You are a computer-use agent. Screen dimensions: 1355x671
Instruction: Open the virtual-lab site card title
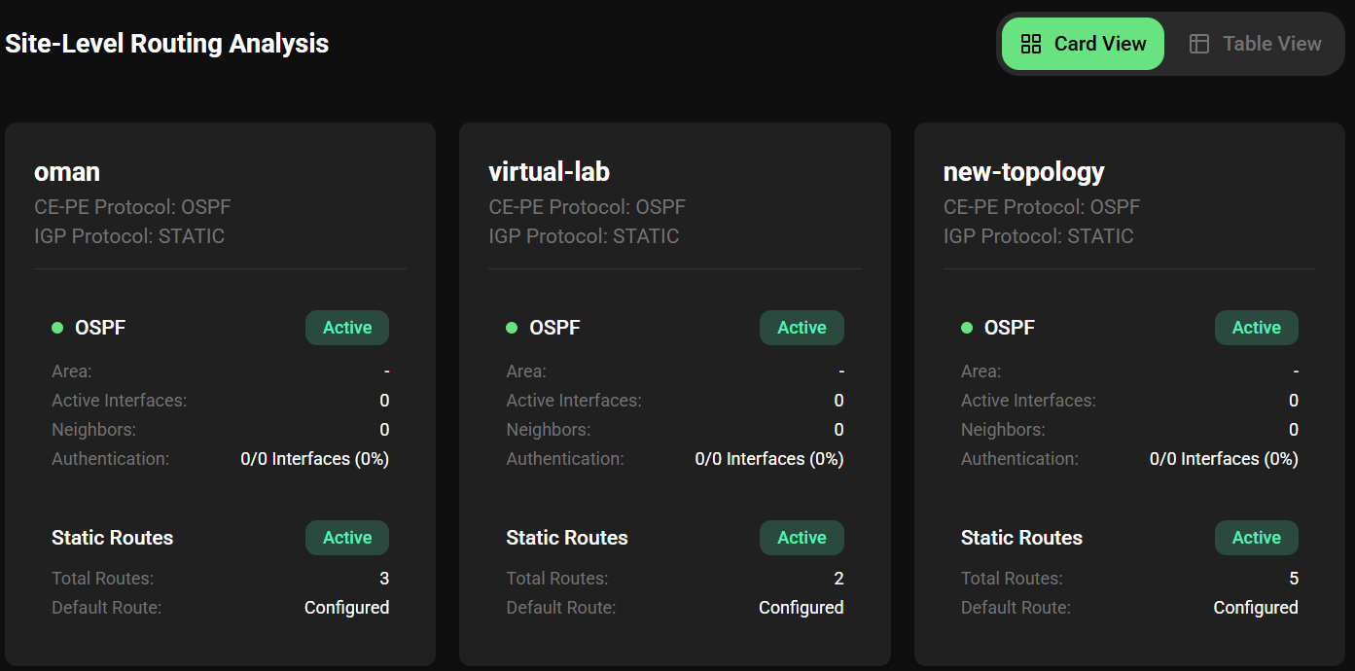coord(549,172)
